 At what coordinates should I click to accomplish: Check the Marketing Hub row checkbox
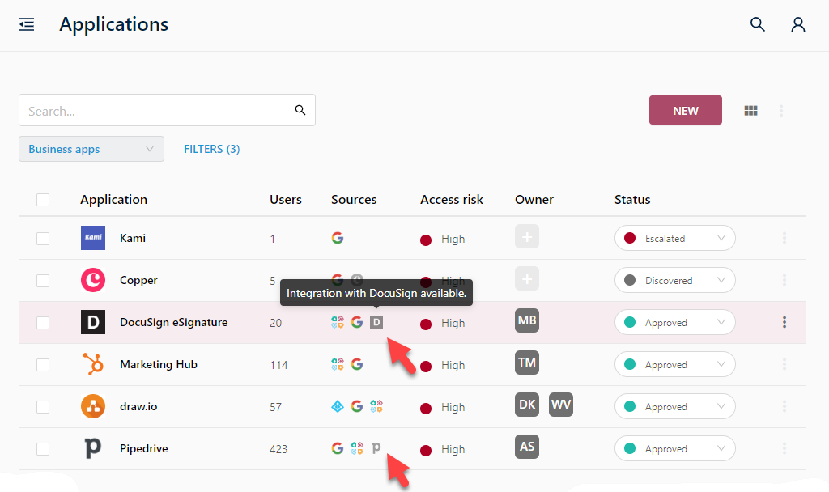point(43,365)
